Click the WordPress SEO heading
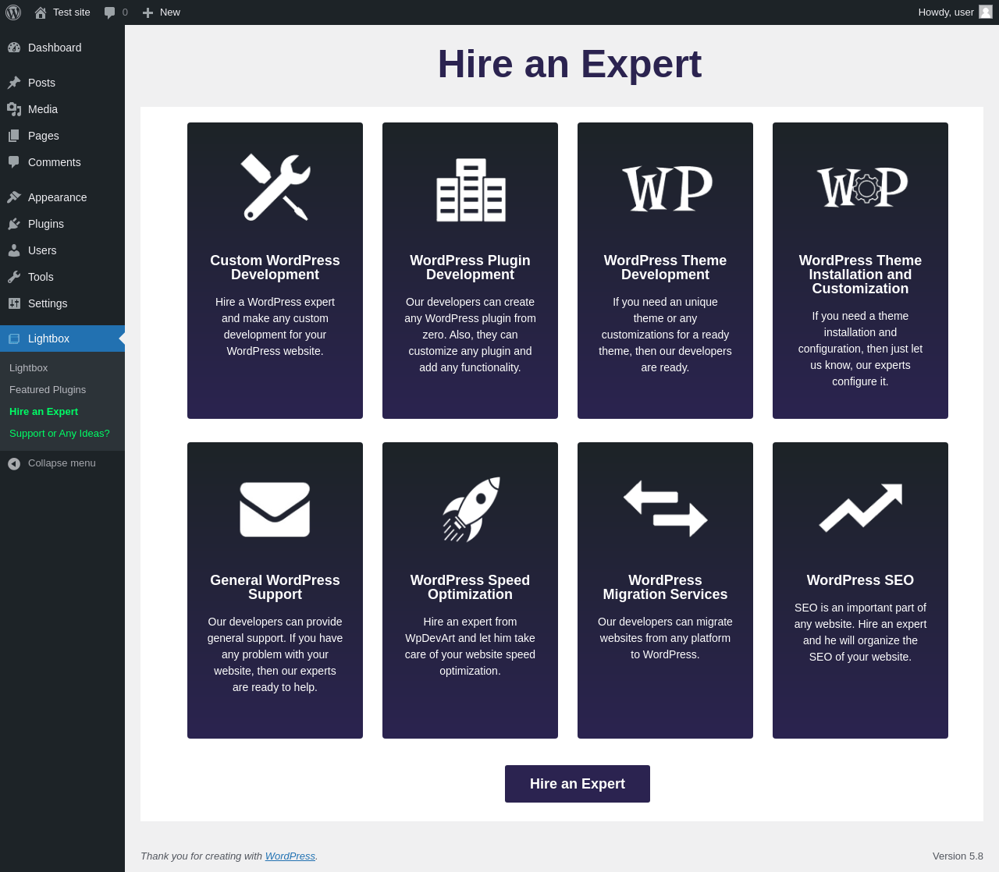Viewport: 999px width, 872px height. [x=860, y=580]
